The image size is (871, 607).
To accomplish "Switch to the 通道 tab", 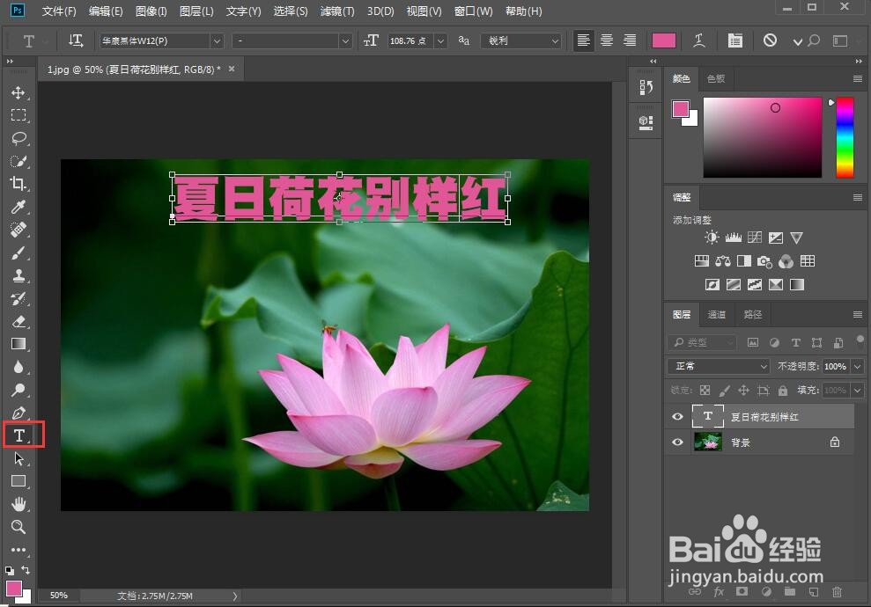I will [x=717, y=315].
